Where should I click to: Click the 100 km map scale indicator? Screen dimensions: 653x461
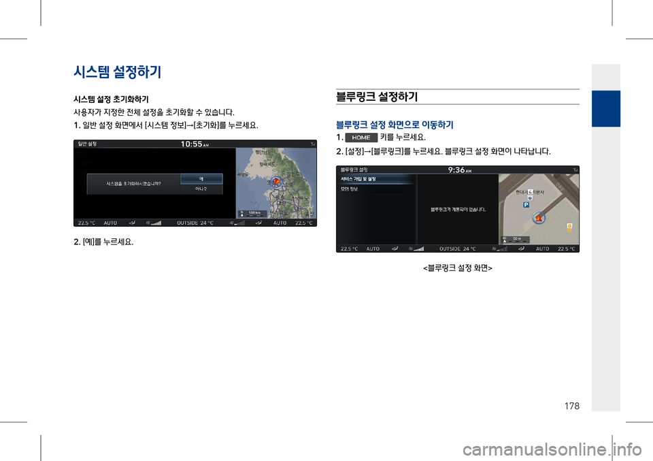(252, 213)
